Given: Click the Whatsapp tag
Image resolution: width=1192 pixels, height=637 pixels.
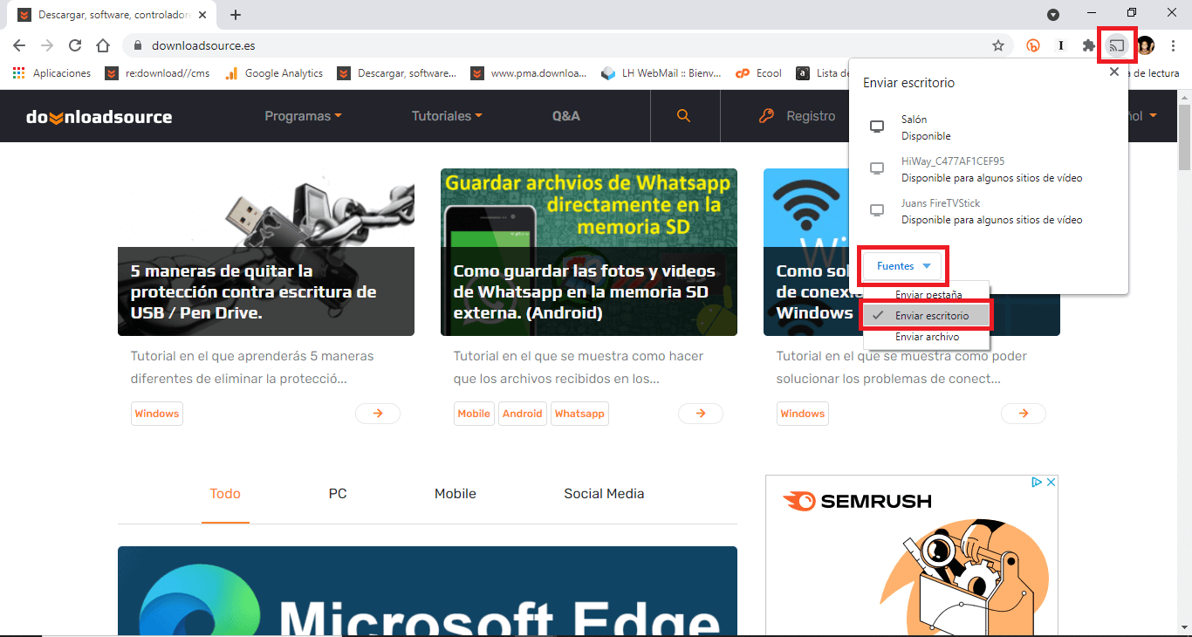Looking at the screenshot, I should [x=579, y=414].
